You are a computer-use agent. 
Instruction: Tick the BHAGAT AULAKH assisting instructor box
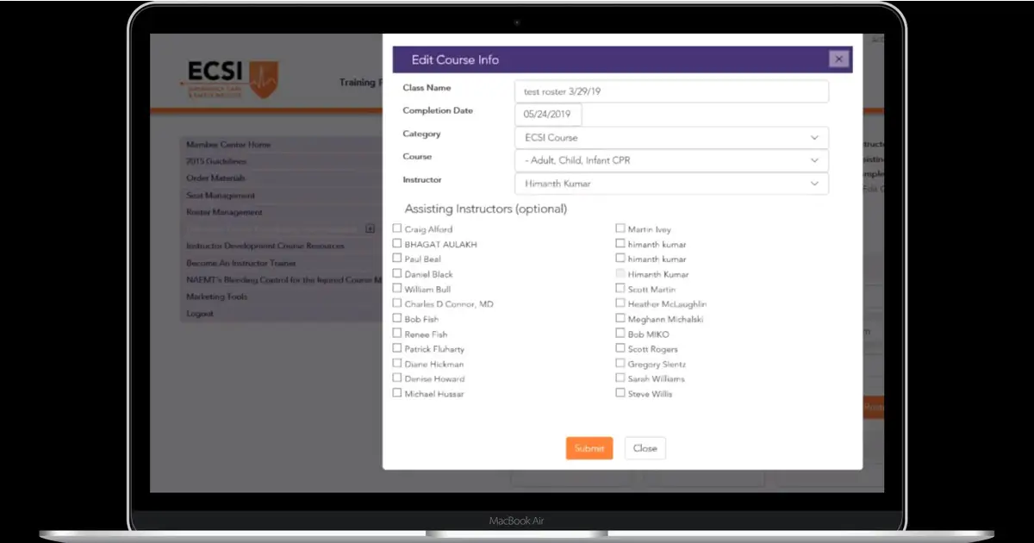pos(397,244)
